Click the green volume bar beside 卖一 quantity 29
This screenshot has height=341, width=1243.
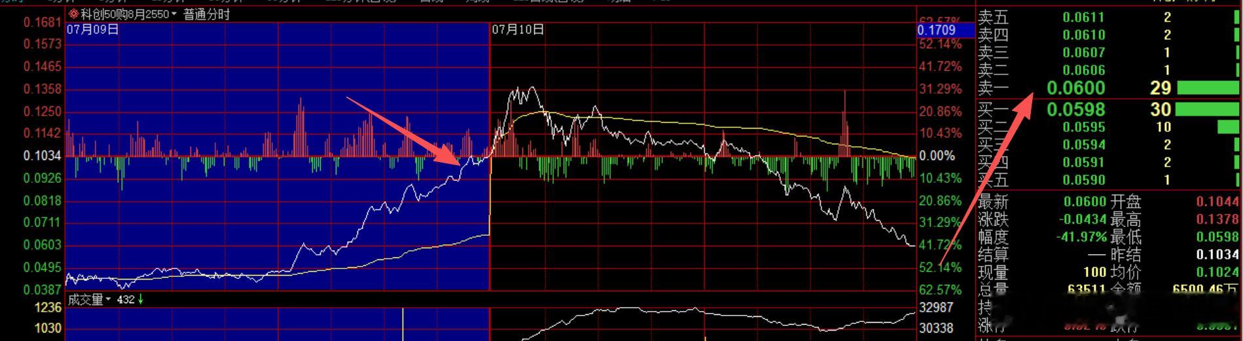pyautogui.click(x=1208, y=88)
